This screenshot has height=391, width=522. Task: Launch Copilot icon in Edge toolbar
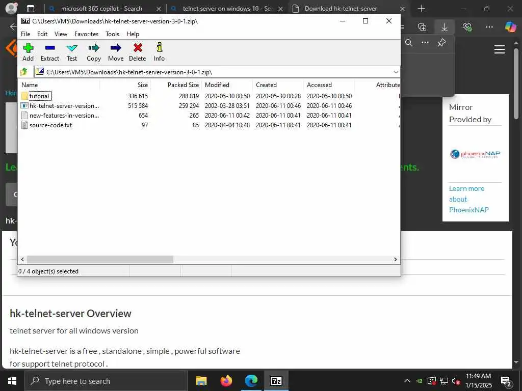pos(510,27)
